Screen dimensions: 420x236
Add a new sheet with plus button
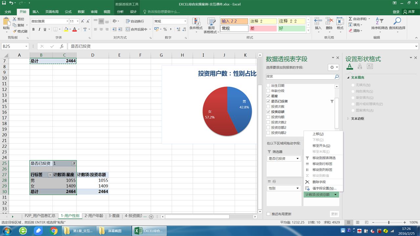(x=151, y=217)
